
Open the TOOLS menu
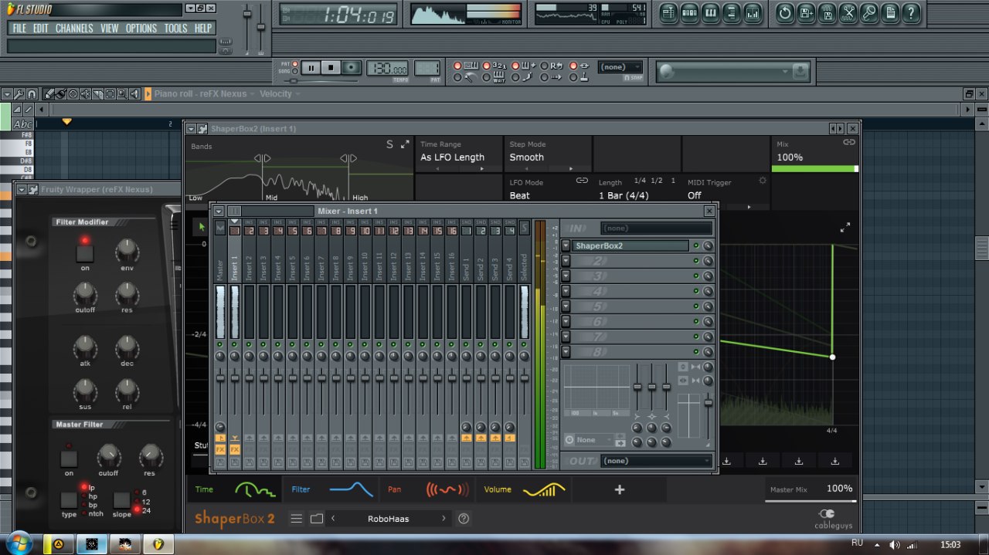(x=175, y=28)
